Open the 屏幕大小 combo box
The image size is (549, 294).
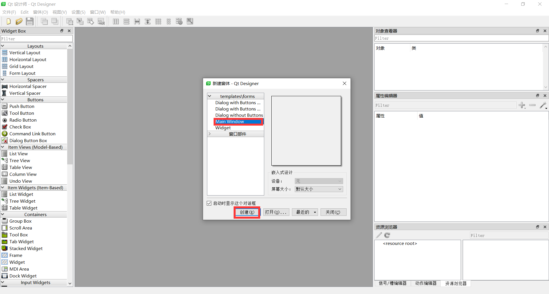(x=319, y=189)
